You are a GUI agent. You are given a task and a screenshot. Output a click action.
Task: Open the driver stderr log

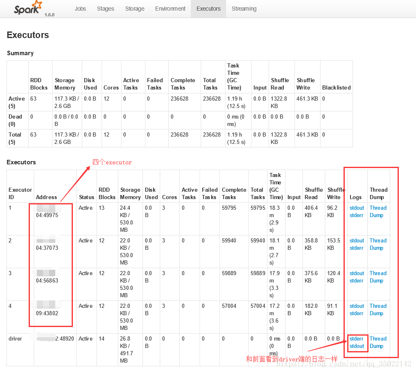[x=356, y=338]
